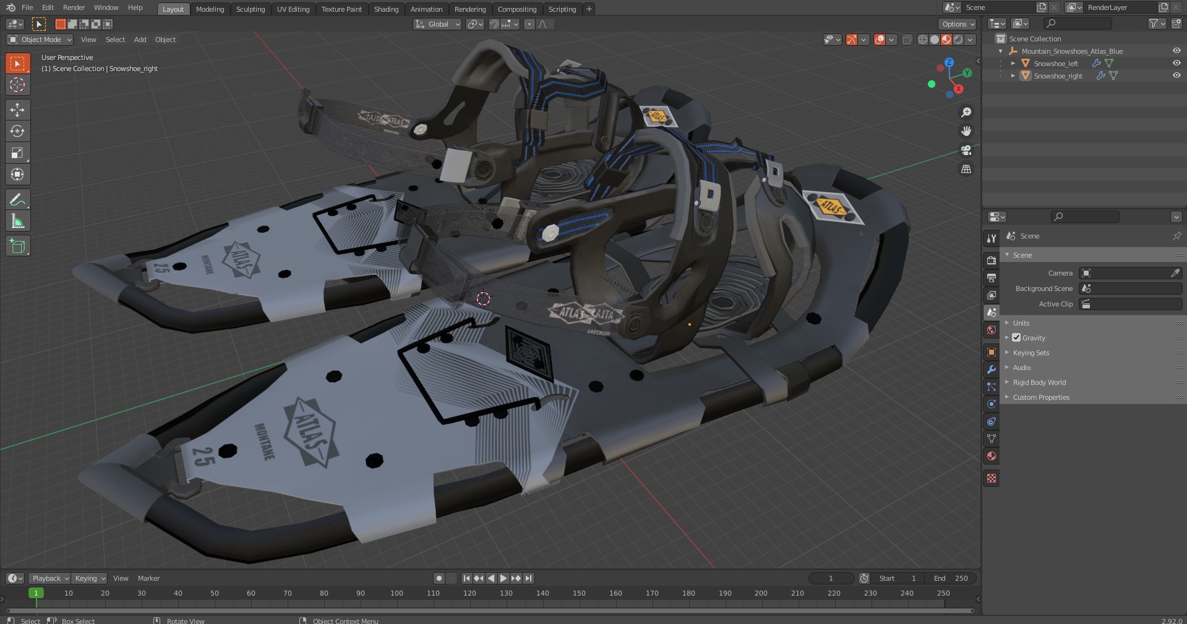Switch to the Modeling workspace tab
1187x624 pixels.
pos(210,9)
